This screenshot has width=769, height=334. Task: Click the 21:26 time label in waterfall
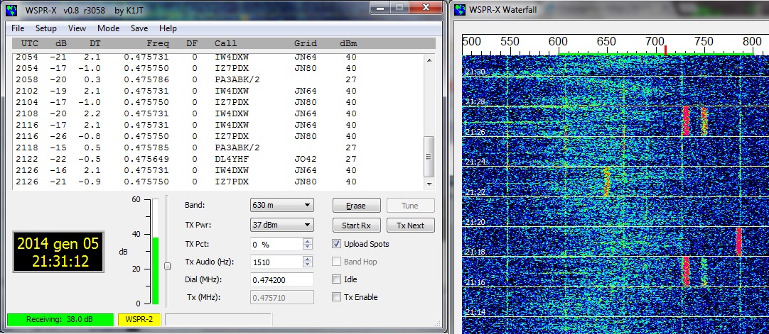pos(475,132)
